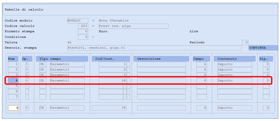The width and height of the screenshot is (280, 121).
Task: Select row number 3 in Num column
Action: coord(13,74)
